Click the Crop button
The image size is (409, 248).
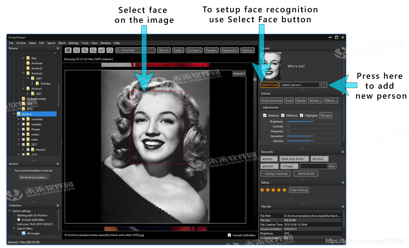(289, 101)
